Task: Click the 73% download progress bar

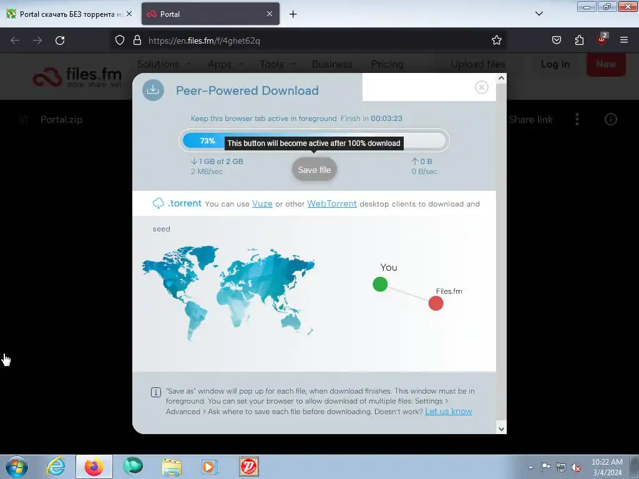Action: [x=314, y=140]
